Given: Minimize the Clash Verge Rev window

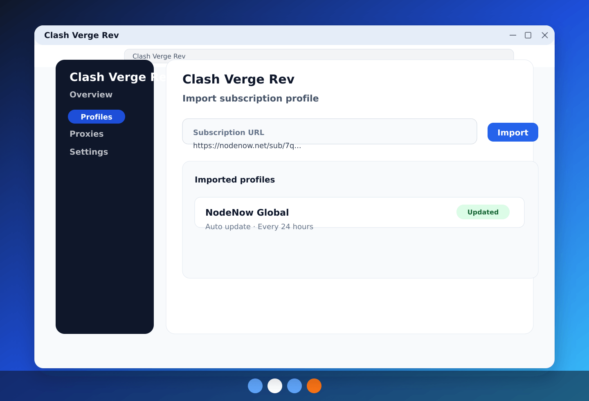Looking at the screenshot, I should [x=513, y=35].
